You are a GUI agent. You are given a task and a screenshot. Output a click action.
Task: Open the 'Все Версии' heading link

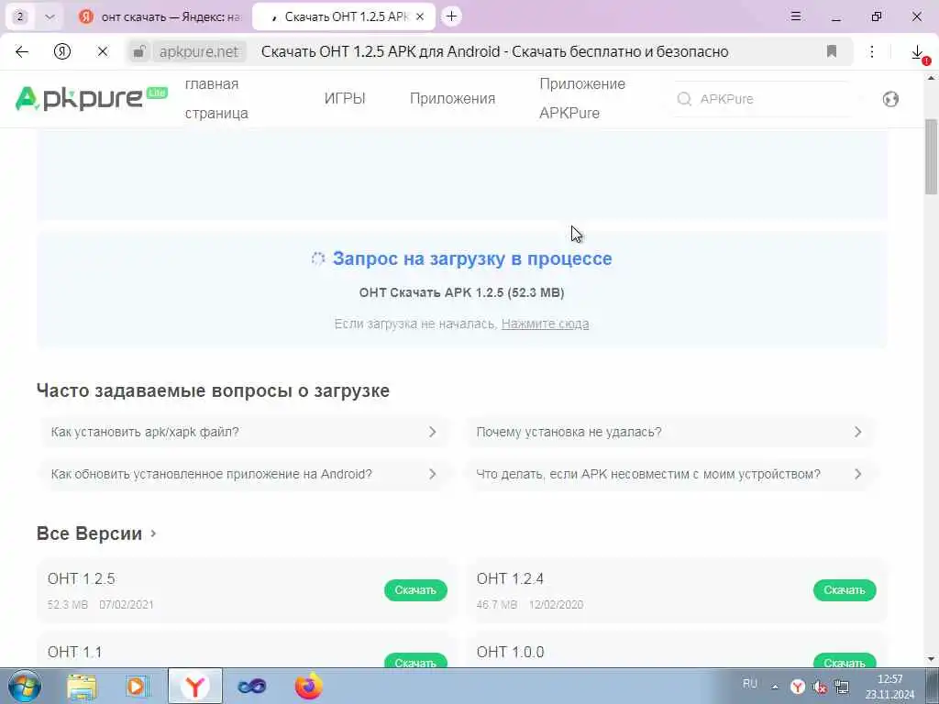96,533
